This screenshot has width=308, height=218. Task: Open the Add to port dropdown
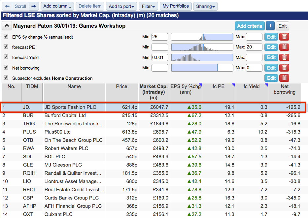point(121,6)
